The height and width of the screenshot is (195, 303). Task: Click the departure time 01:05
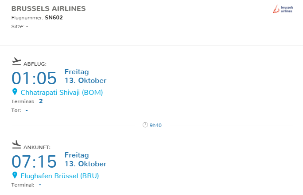coord(34,78)
